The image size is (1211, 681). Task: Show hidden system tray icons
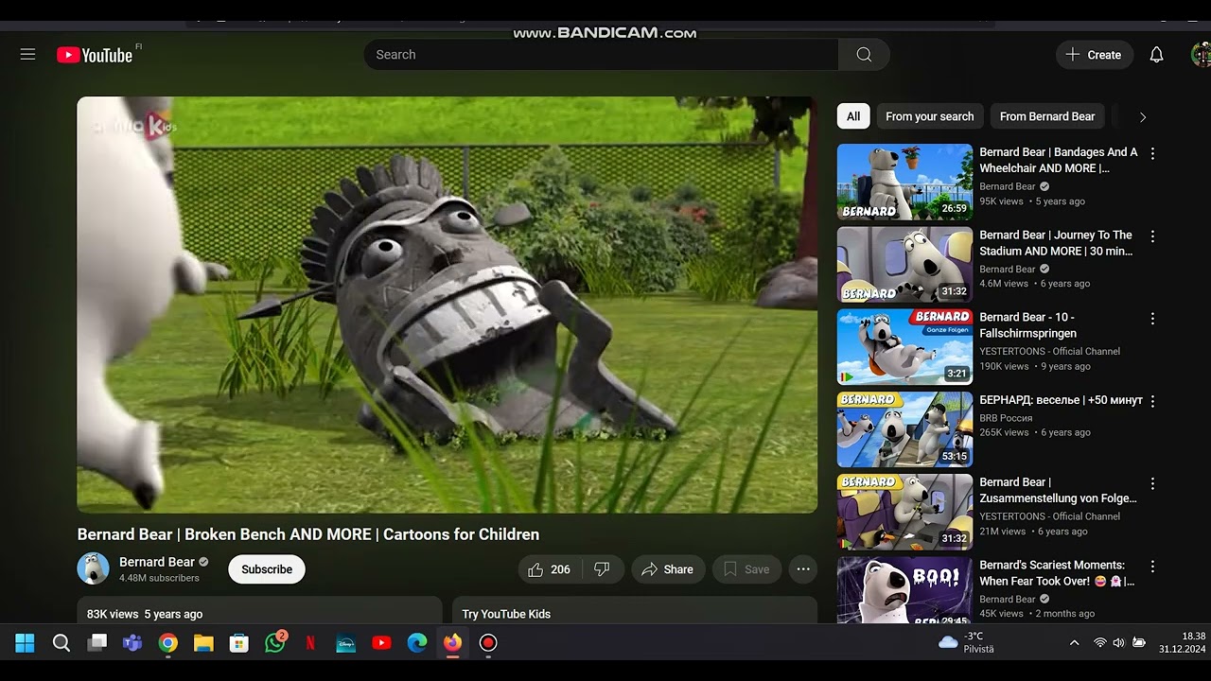1074,643
